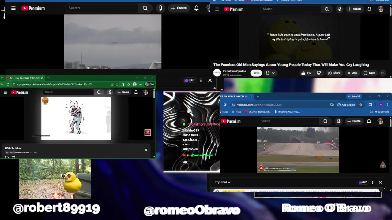Open Edge settings and more menu

[141, 84]
